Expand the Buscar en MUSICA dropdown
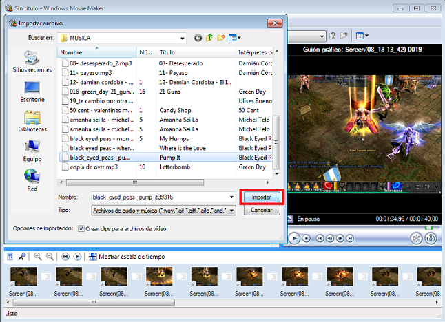 click(182, 38)
